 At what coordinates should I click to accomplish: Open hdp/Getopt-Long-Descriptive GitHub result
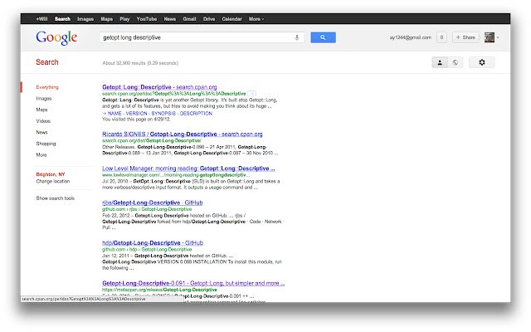click(153, 243)
